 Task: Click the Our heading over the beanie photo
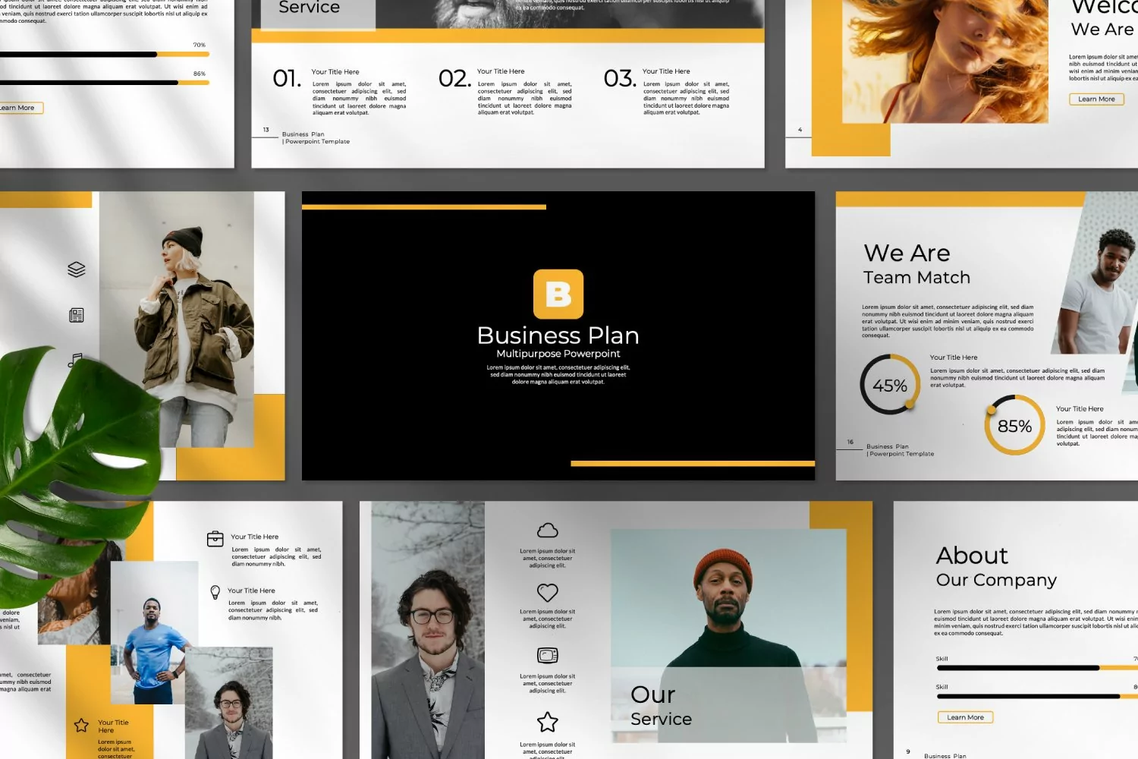pos(652,694)
